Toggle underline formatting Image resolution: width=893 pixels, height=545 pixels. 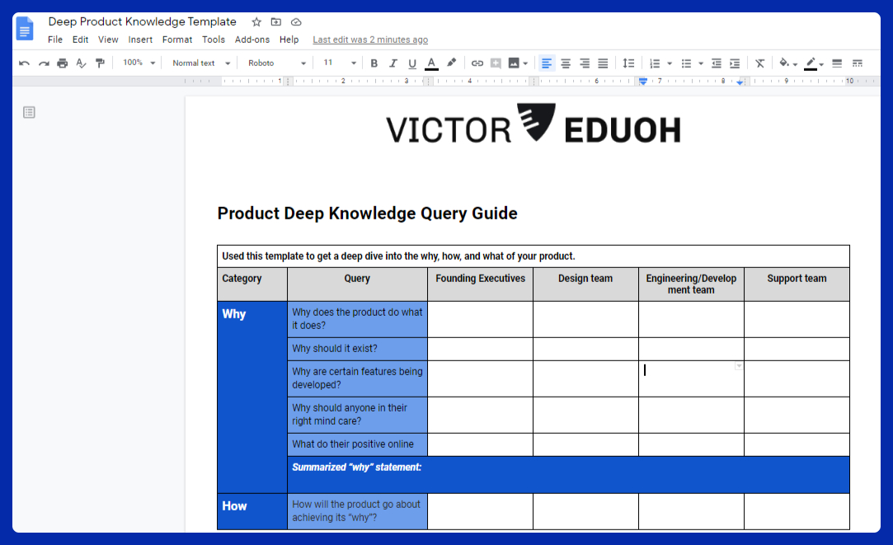tap(411, 63)
